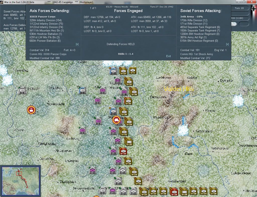Screen dimensions: 257x197
Task: Click the red air base marker near Pskov
Action: point(31,110)
